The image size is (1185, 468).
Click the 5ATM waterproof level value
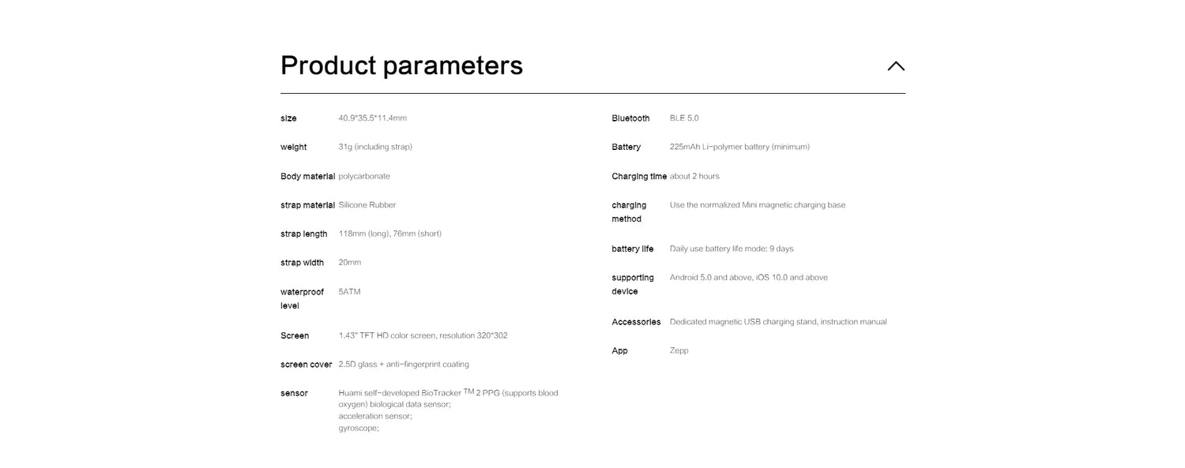tap(349, 292)
